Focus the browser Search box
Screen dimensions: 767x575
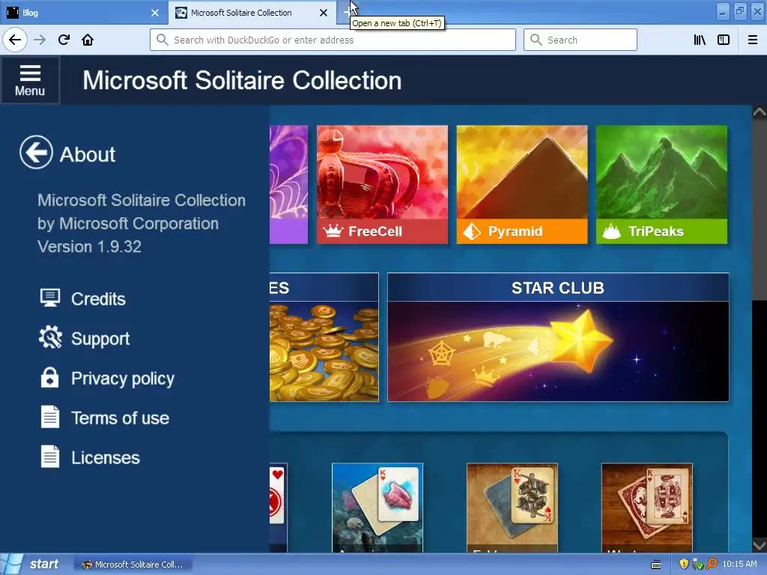(x=580, y=40)
